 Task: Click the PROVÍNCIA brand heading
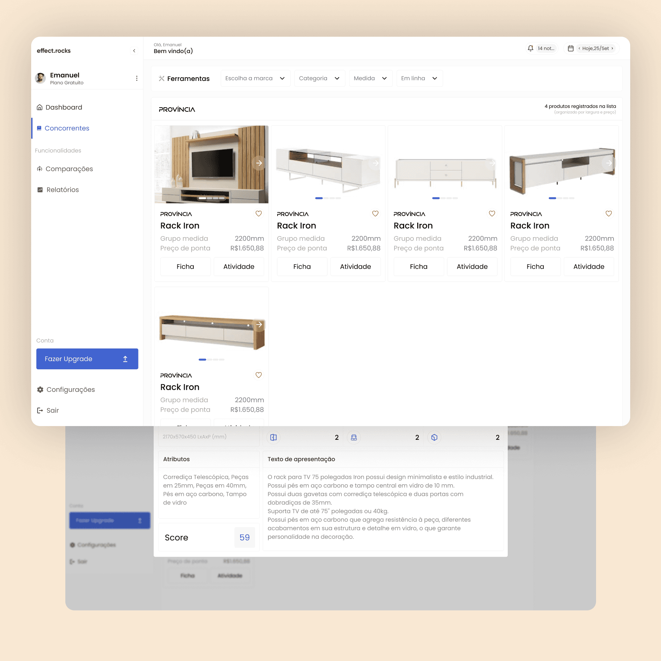click(x=177, y=109)
